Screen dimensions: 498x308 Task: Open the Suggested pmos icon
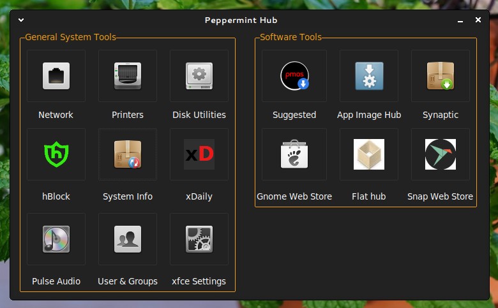pyautogui.click(x=294, y=76)
